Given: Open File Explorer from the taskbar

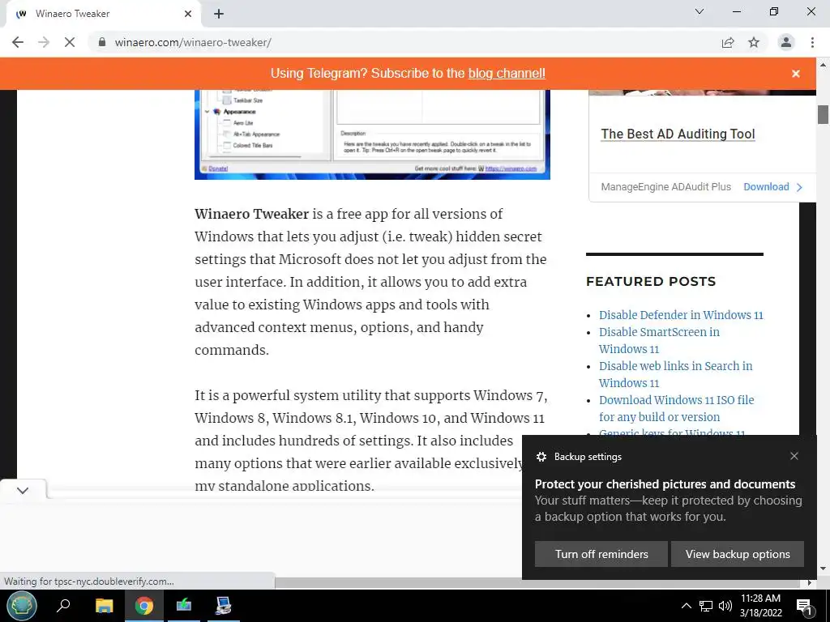Looking at the screenshot, I should pyautogui.click(x=105, y=606).
